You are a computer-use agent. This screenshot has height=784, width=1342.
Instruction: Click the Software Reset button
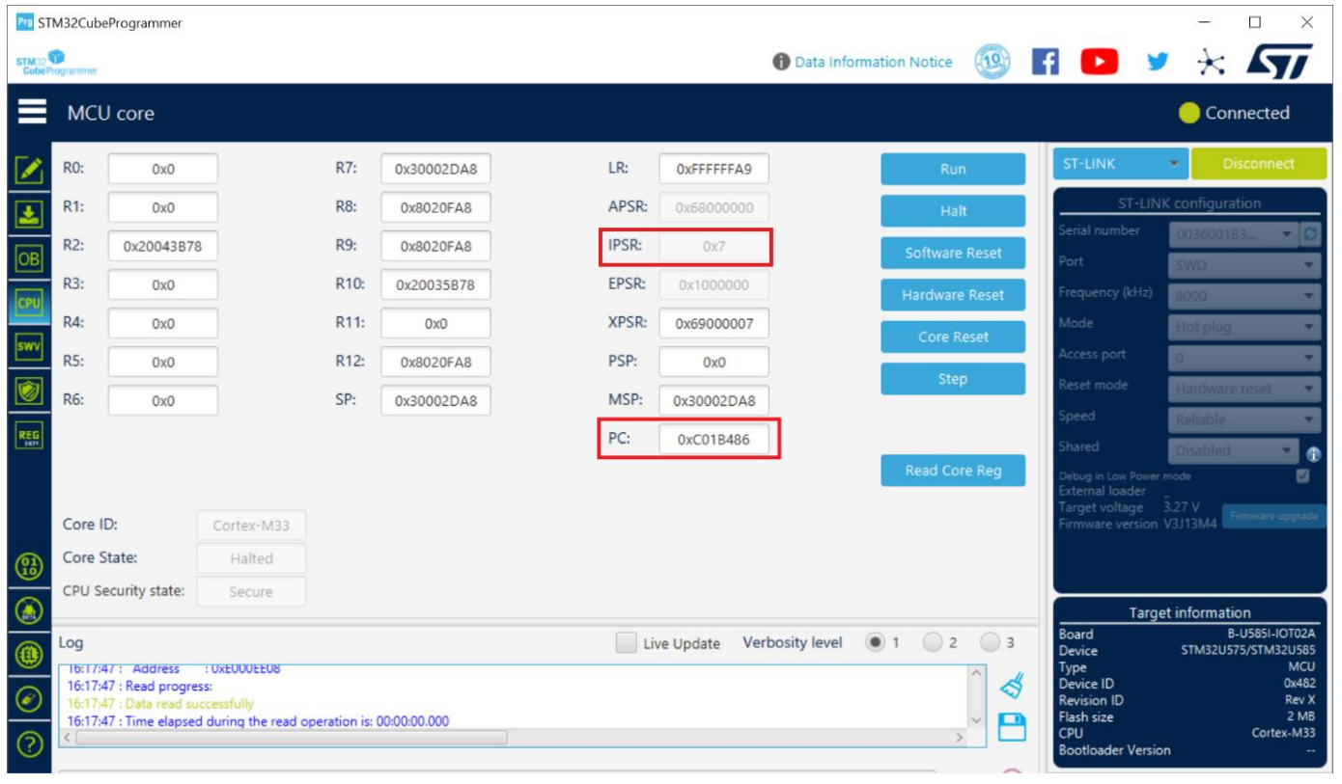pos(953,253)
